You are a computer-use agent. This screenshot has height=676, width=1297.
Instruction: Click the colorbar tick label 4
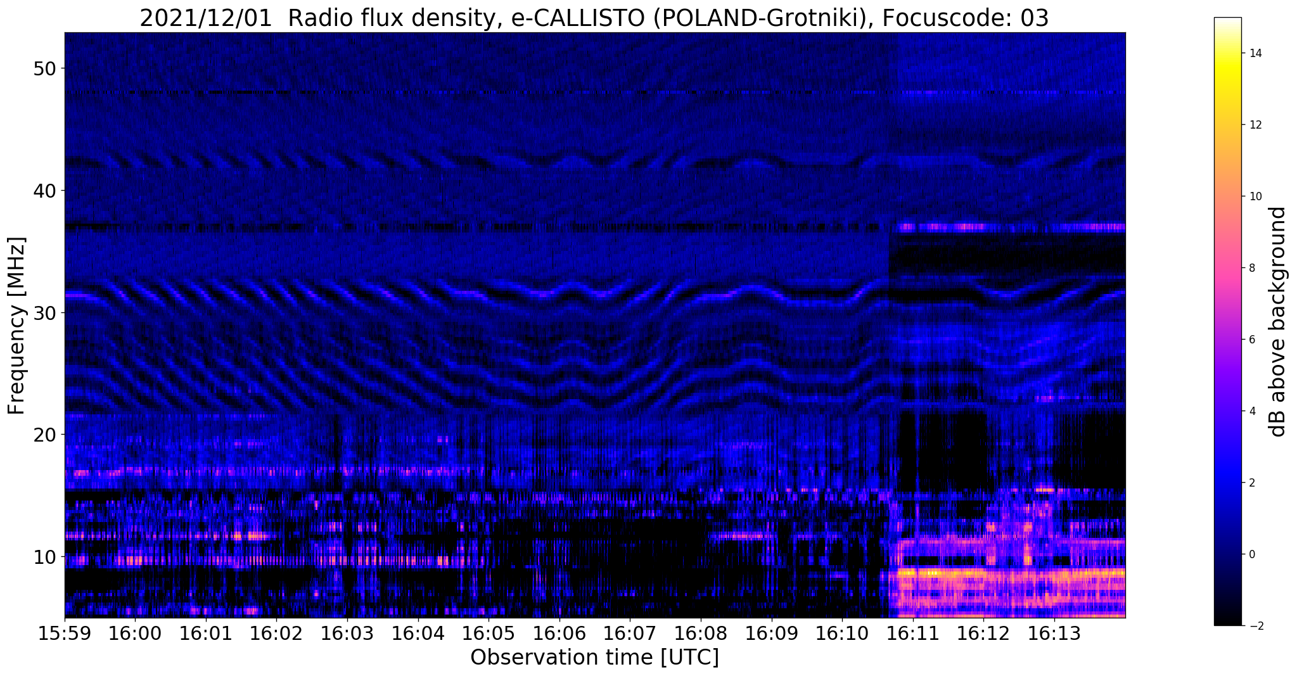[x=1251, y=411]
